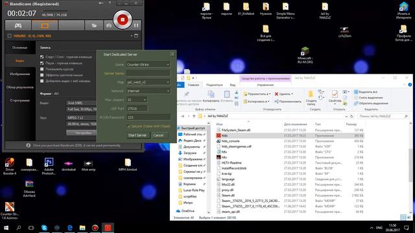Screen dimensions: 415x233
Task: Click Настройки button in Bandicam format section
Action: pos(82,133)
